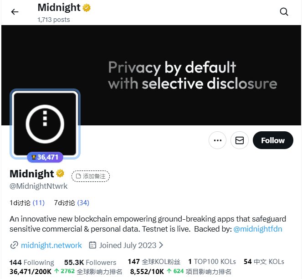Expand the Joined July 2023 chevron
Viewport: 302px width, 279px height.
[x=161, y=245]
